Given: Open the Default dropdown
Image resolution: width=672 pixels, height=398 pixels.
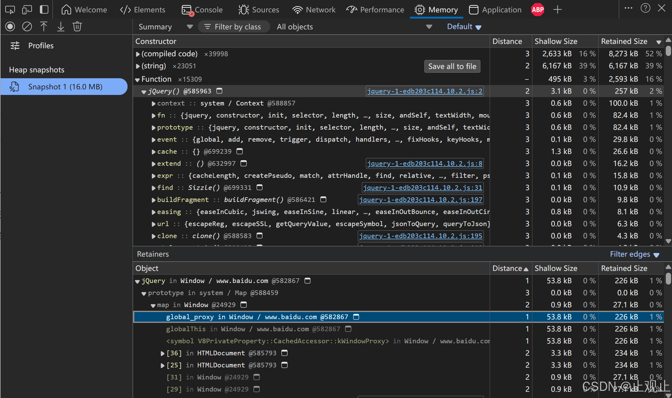Looking at the screenshot, I should tap(464, 27).
